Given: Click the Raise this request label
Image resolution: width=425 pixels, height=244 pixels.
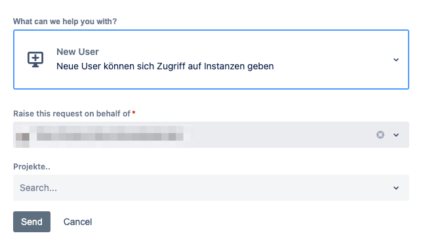Looking at the screenshot, I should click(72, 113).
